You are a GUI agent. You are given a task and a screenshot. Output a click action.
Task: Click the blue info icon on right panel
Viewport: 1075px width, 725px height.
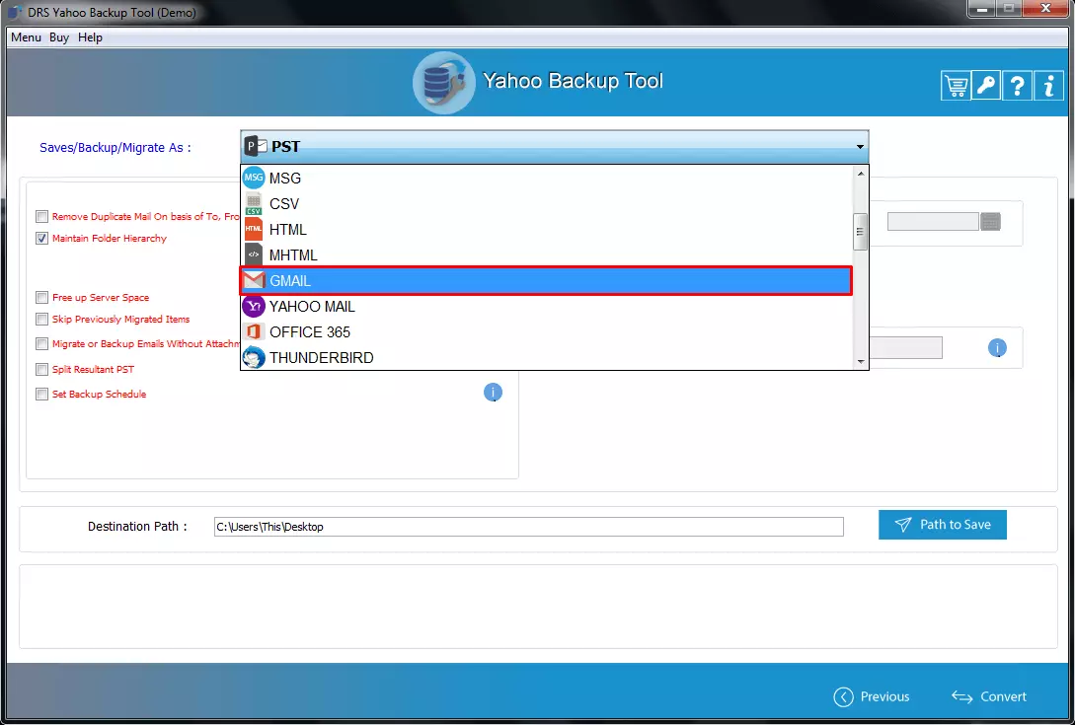coord(997,348)
